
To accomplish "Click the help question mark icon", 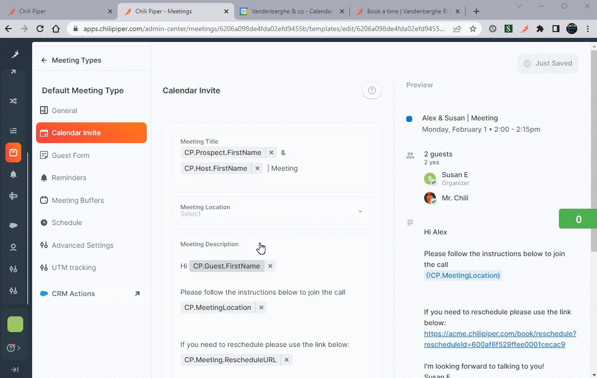I will (372, 90).
